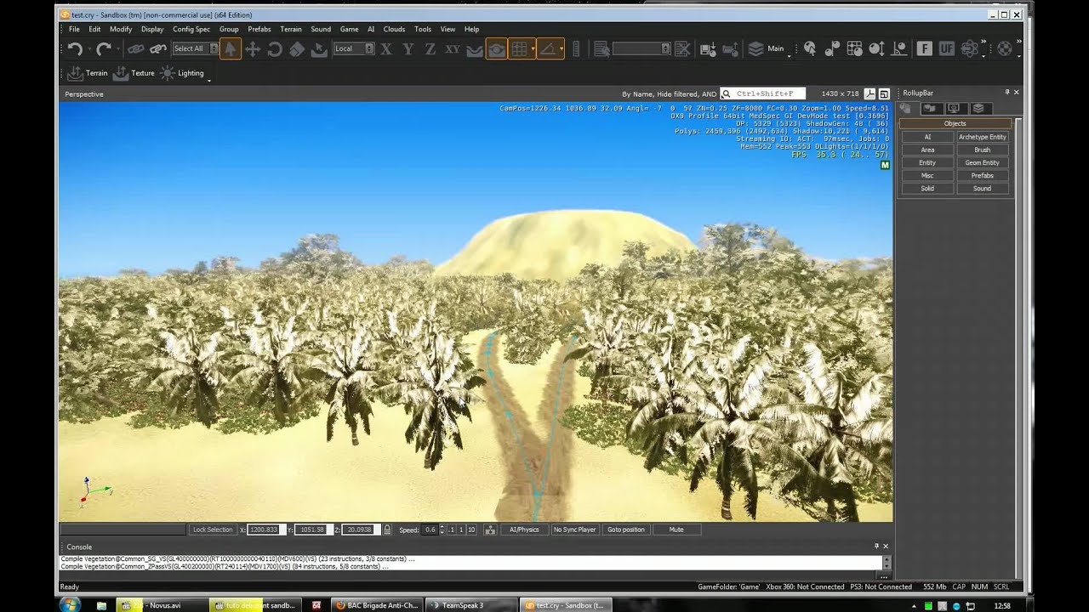1089x612 pixels.
Task: Click the Redo arrow icon
Action: tap(104, 49)
